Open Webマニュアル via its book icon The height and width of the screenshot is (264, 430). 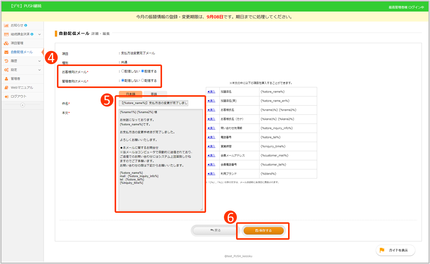(6, 88)
